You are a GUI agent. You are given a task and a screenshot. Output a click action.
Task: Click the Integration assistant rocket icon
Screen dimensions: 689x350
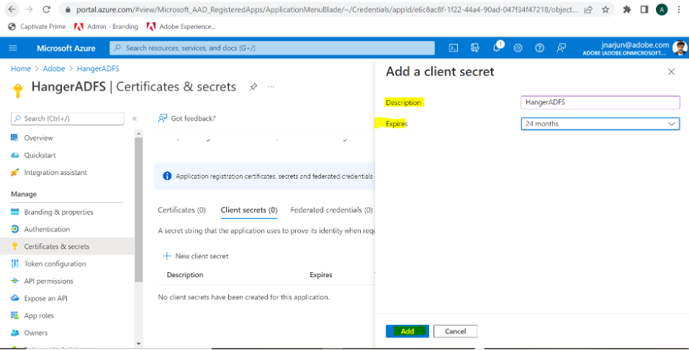tap(15, 172)
